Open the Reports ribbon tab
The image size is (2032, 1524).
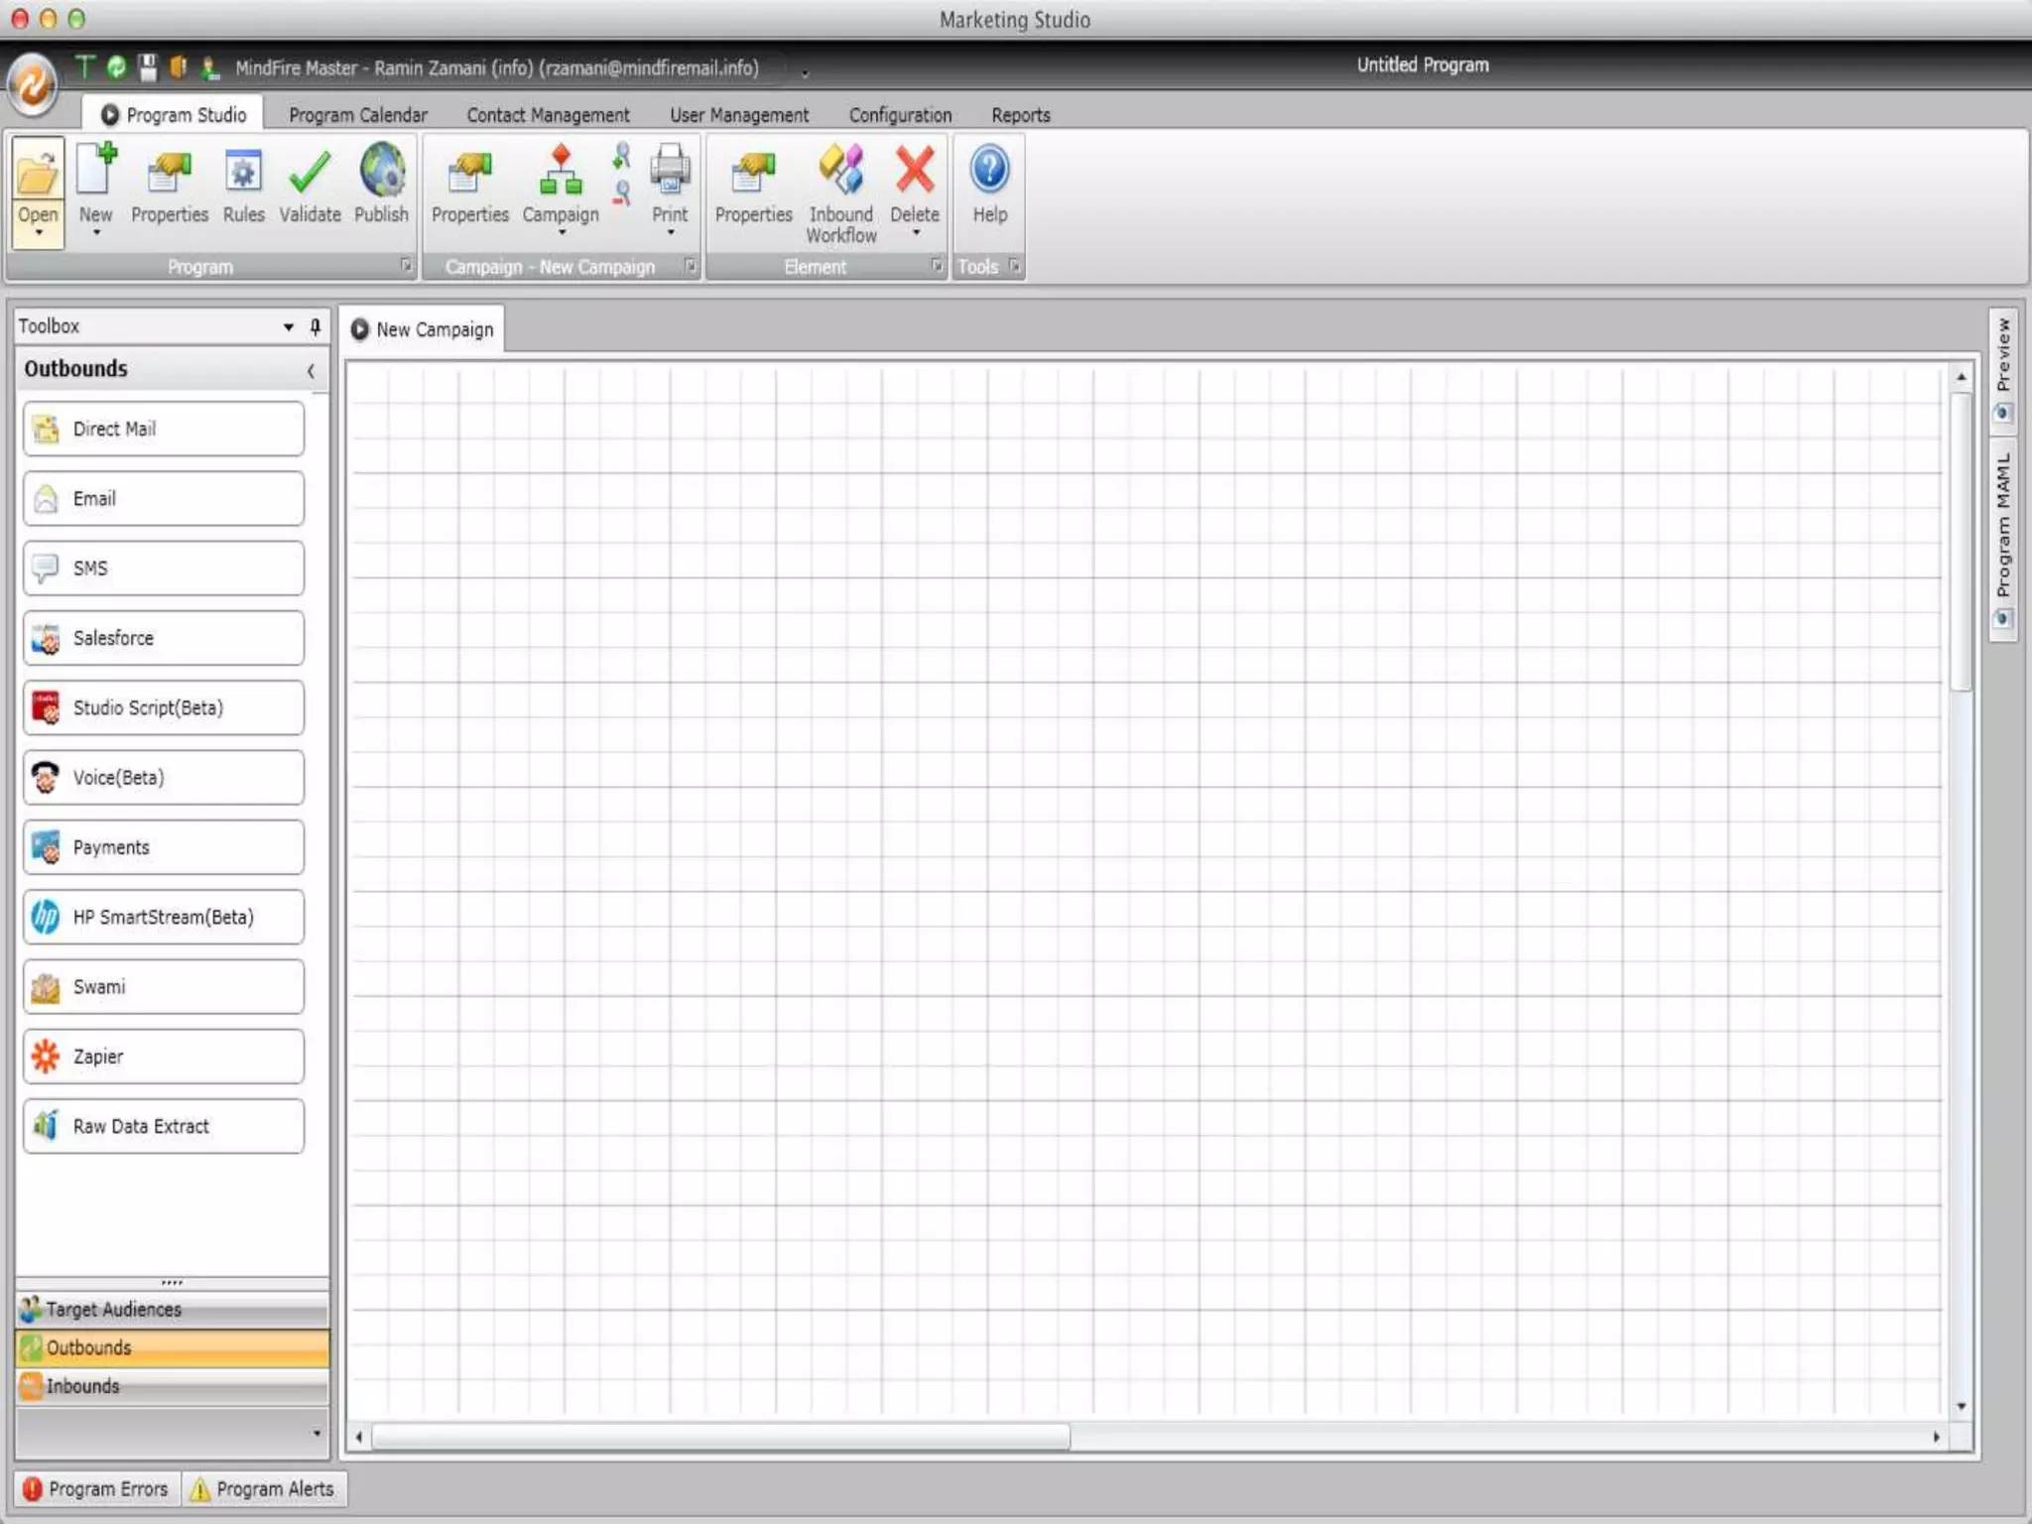(1020, 115)
